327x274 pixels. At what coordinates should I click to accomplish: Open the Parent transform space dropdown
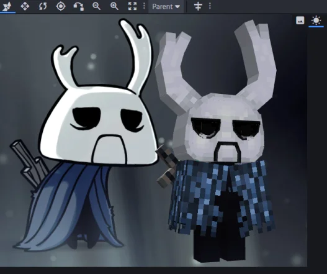click(166, 6)
